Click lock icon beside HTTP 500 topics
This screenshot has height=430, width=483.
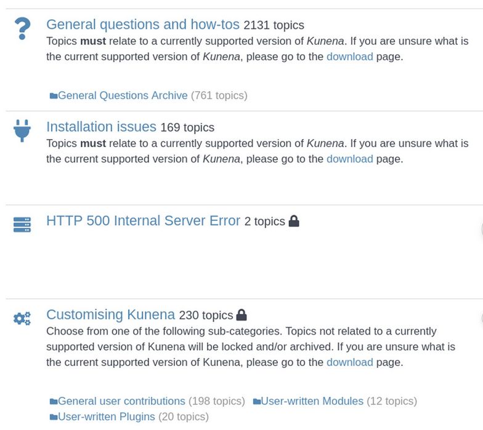[x=294, y=221]
